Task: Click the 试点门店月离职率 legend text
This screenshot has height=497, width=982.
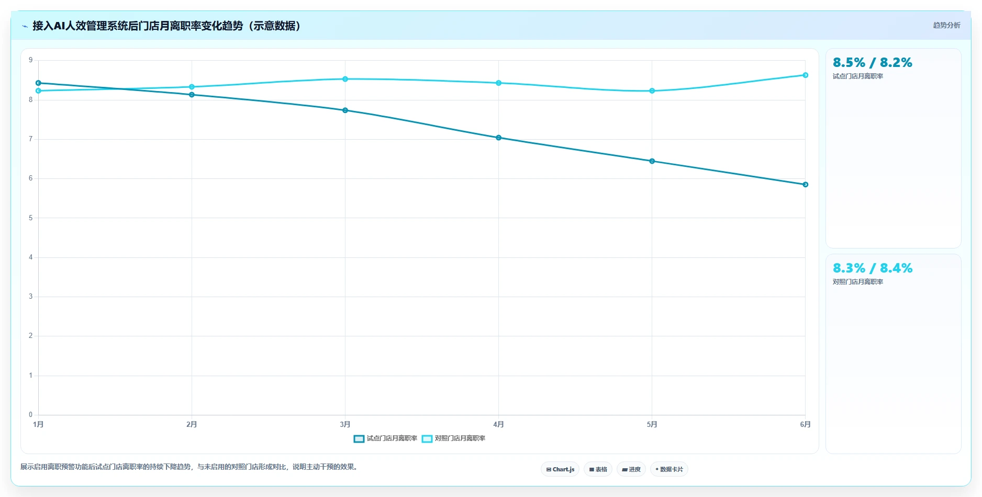Action: (392, 438)
